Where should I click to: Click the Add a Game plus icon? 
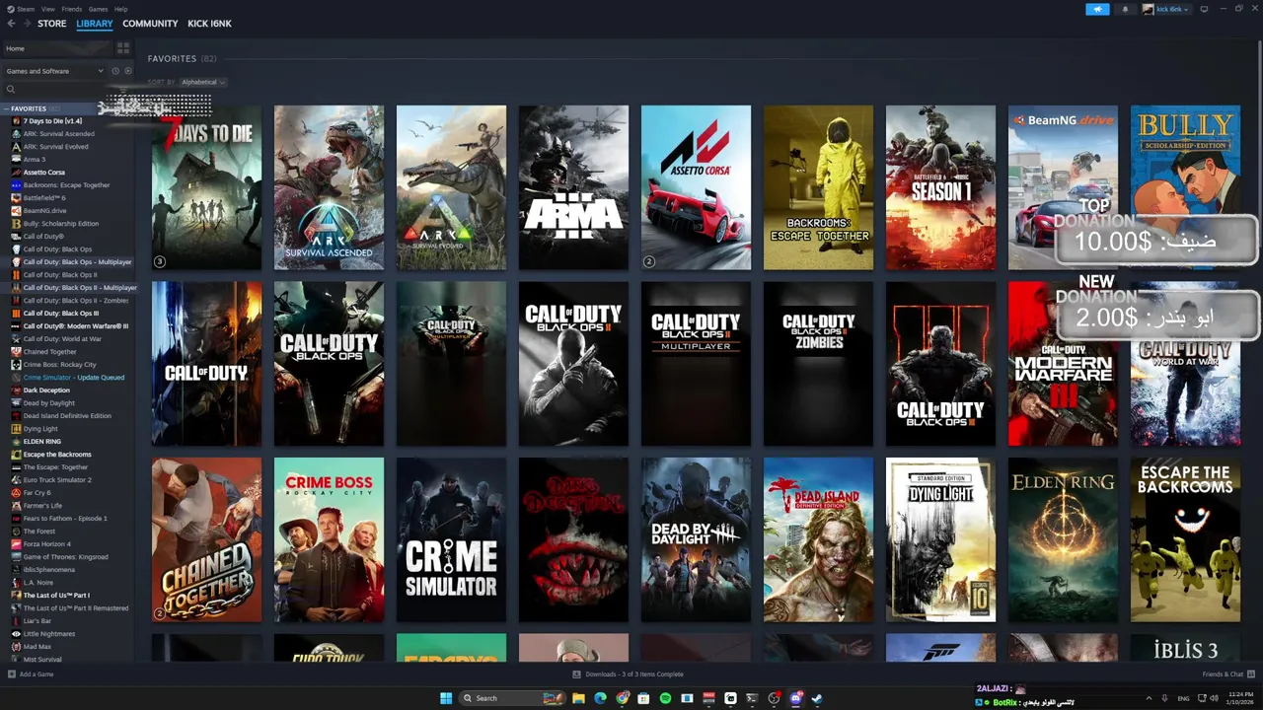tap(11, 674)
